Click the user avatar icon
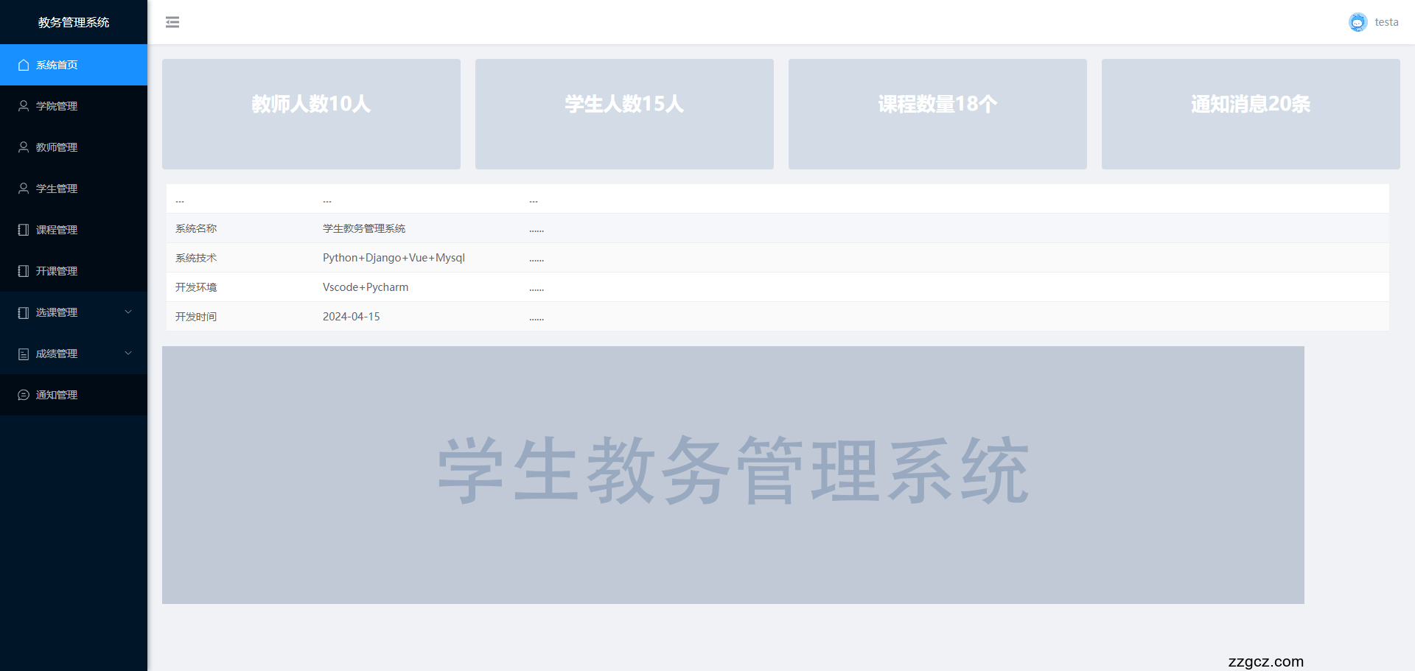The height and width of the screenshot is (671, 1415). (1358, 22)
